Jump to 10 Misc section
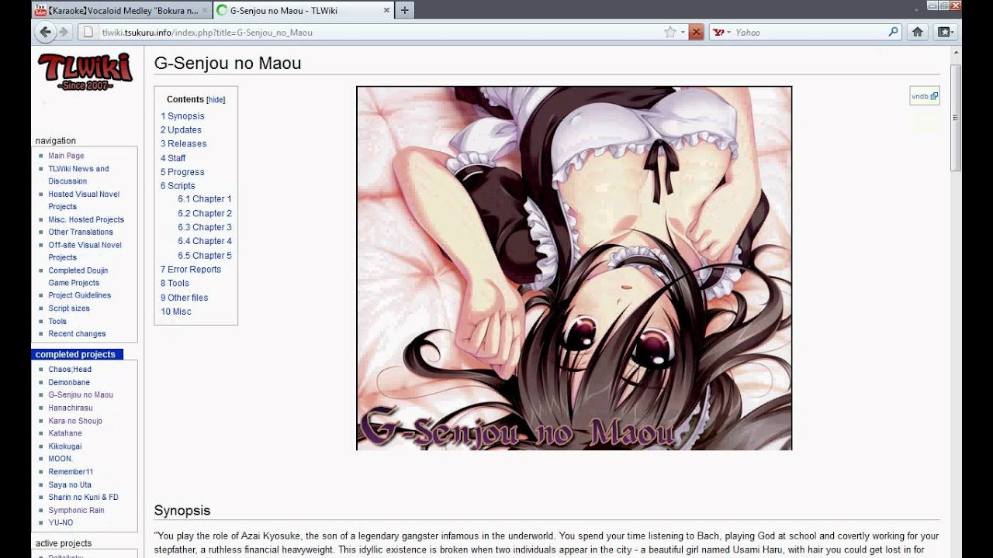993x558 pixels. click(176, 312)
